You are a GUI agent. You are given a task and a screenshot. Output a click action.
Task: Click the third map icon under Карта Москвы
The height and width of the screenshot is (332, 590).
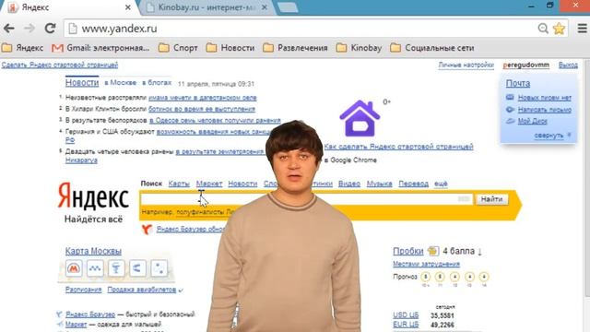pyautogui.click(x=116, y=268)
